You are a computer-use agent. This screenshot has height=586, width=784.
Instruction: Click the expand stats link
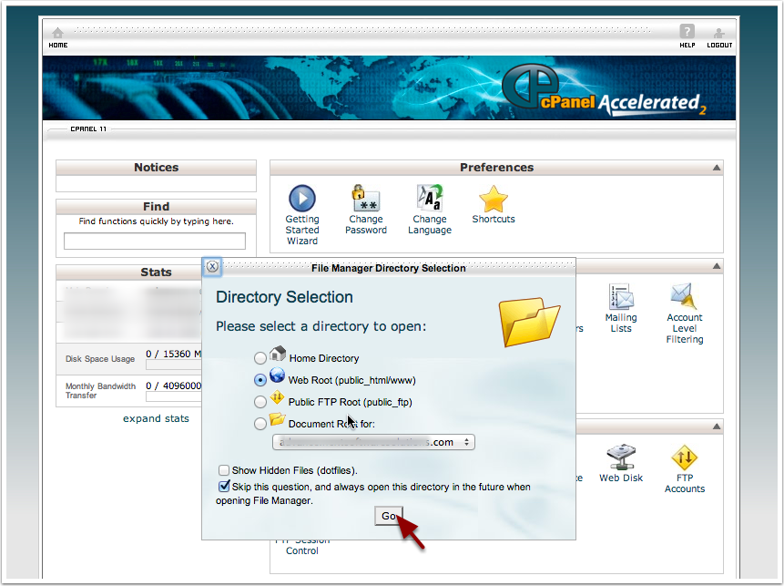coord(156,418)
